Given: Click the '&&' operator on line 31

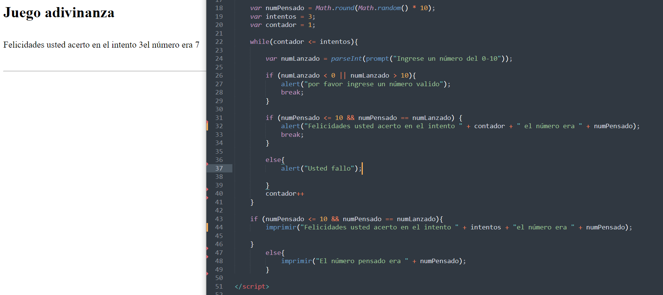Looking at the screenshot, I should (x=350, y=118).
